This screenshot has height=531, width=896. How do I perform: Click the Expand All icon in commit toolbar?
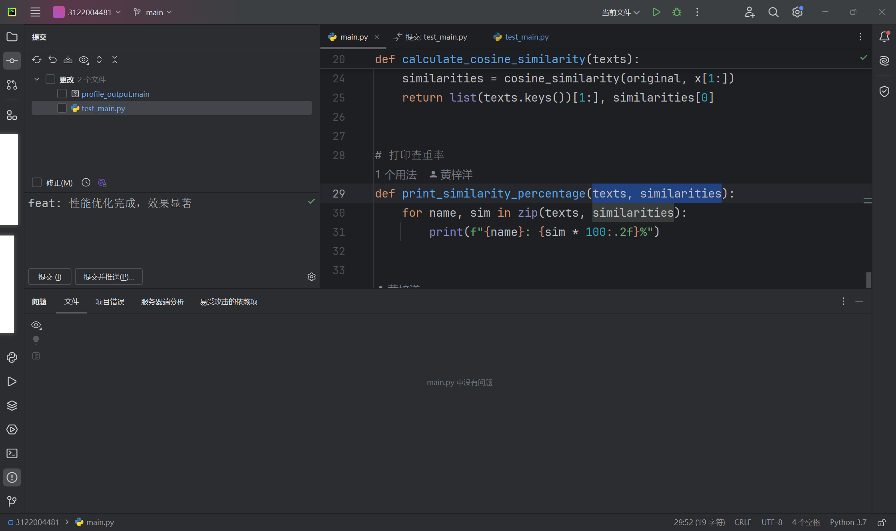99,60
